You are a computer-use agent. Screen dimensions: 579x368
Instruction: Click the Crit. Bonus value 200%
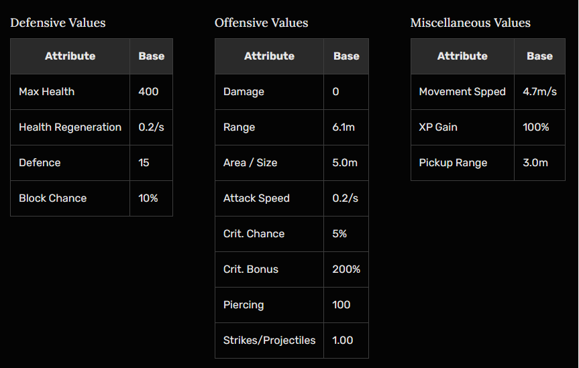(x=346, y=269)
